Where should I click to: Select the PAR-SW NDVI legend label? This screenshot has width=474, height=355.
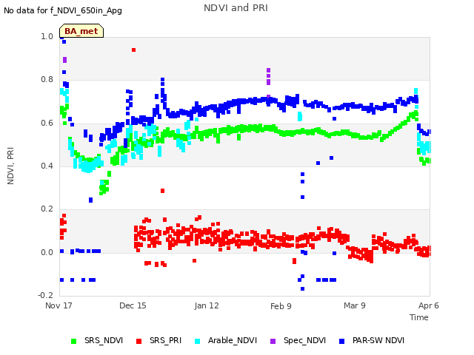378,340
